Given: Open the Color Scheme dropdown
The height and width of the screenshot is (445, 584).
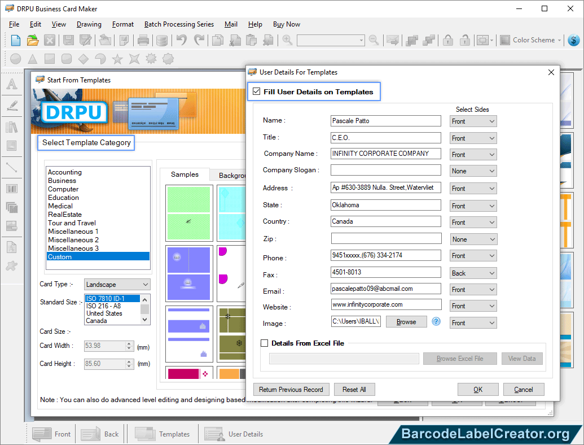Looking at the screenshot, I should (530, 40).
